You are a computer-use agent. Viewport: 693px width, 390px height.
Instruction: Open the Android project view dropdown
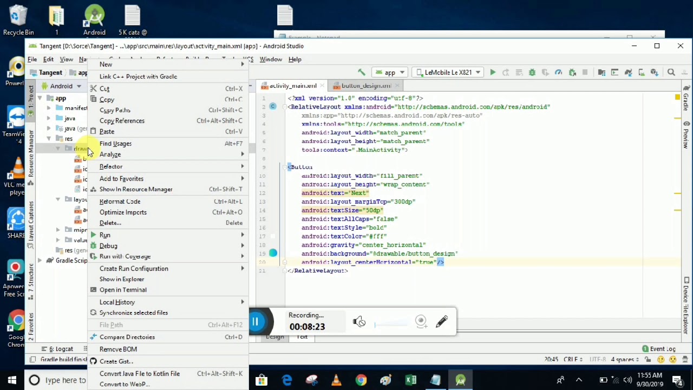coord(66,86)
